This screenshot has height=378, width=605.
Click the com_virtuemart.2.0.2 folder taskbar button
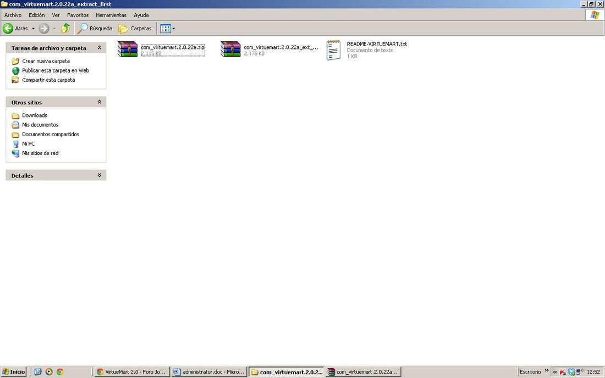point(287,372)
